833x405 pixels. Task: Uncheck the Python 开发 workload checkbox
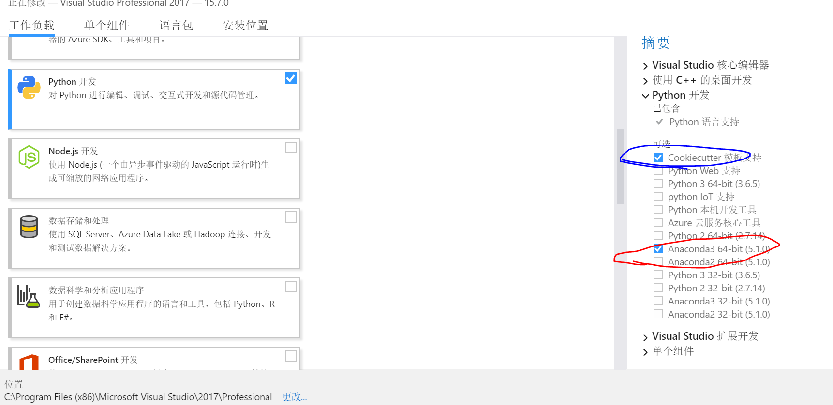[x=291, y=78]
